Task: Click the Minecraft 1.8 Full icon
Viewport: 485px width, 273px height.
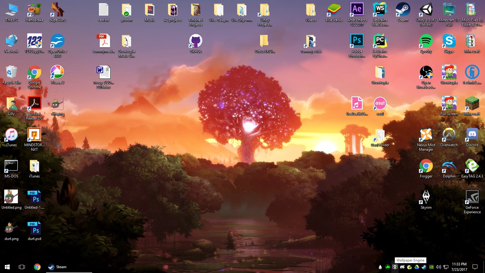Action: tap(449, 15)
